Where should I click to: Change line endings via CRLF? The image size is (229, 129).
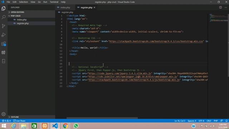[209, 121]
